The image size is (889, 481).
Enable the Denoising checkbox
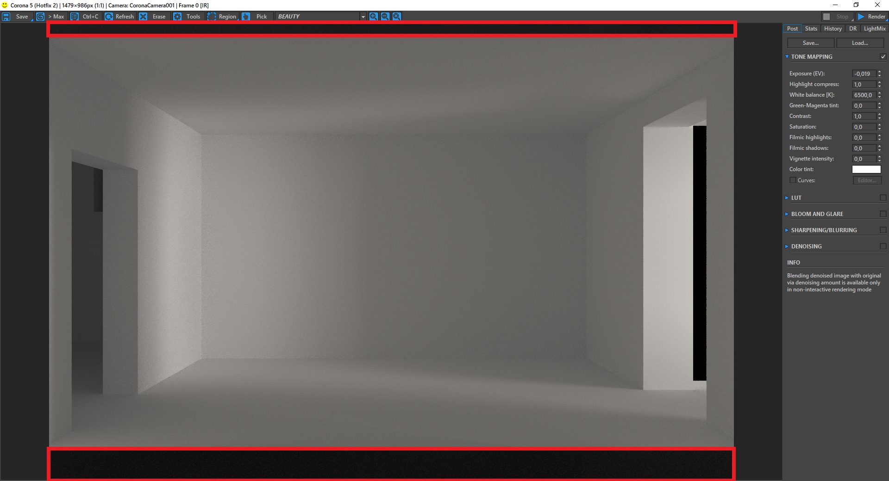tap(883, 246)
